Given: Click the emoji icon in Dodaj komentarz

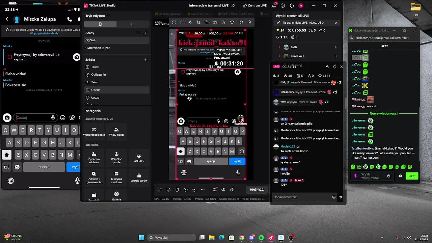Looking at the screenshot, I should tap(334, 197).
